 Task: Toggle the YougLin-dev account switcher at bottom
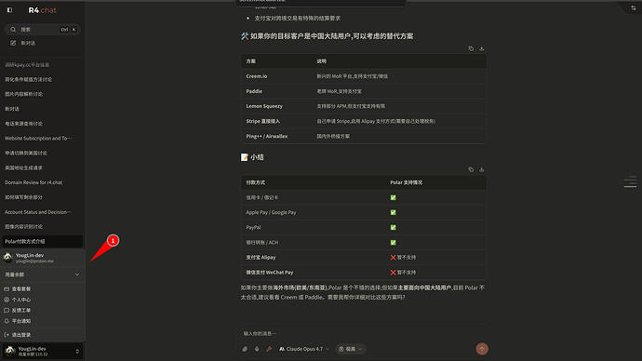point(43,351)
